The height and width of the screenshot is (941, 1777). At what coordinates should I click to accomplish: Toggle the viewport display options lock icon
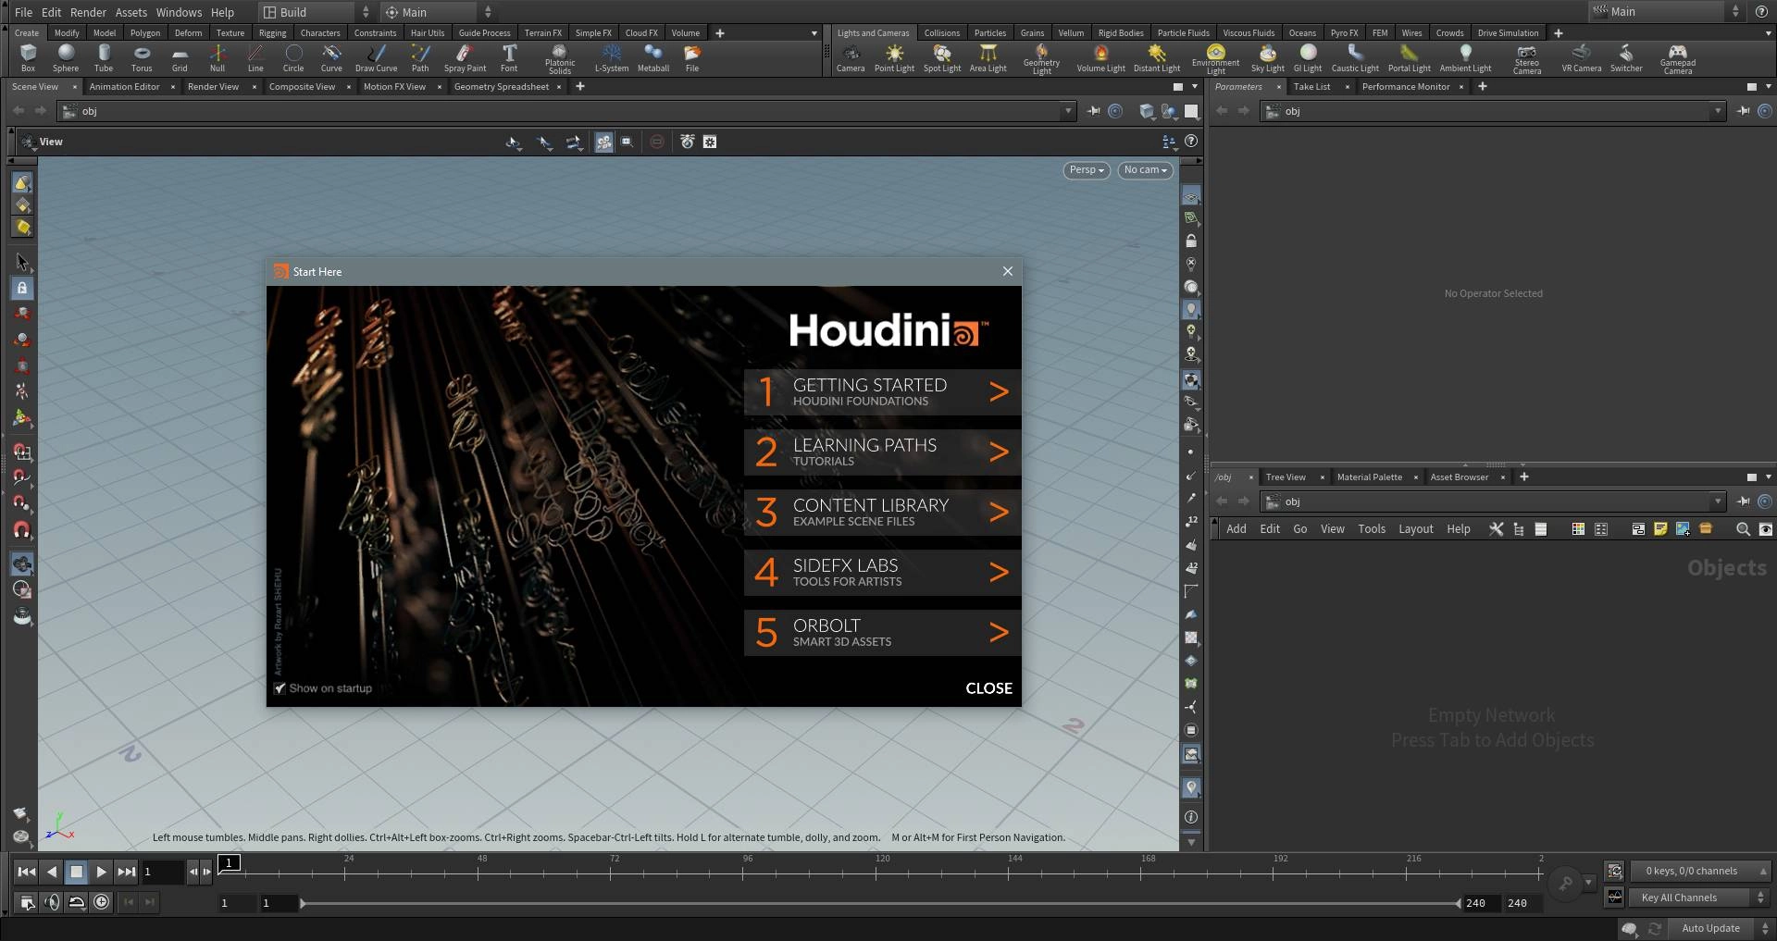[x=1191, y=241]
